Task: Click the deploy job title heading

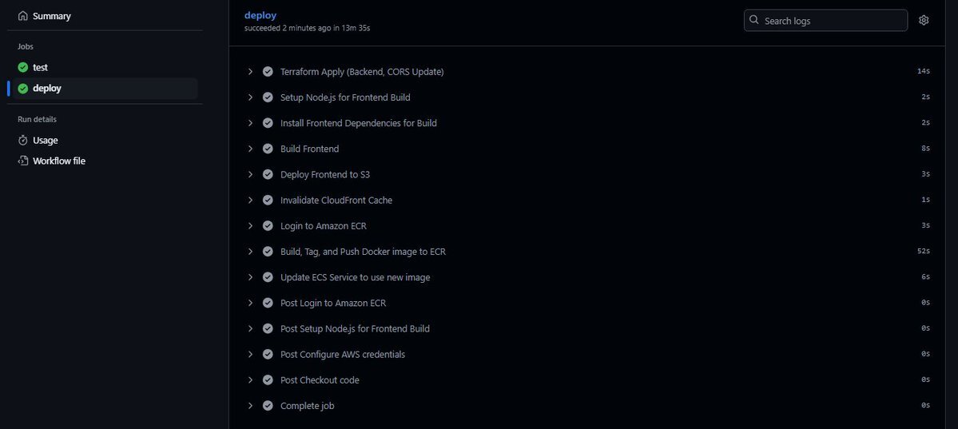Action: tap(260, 15)
